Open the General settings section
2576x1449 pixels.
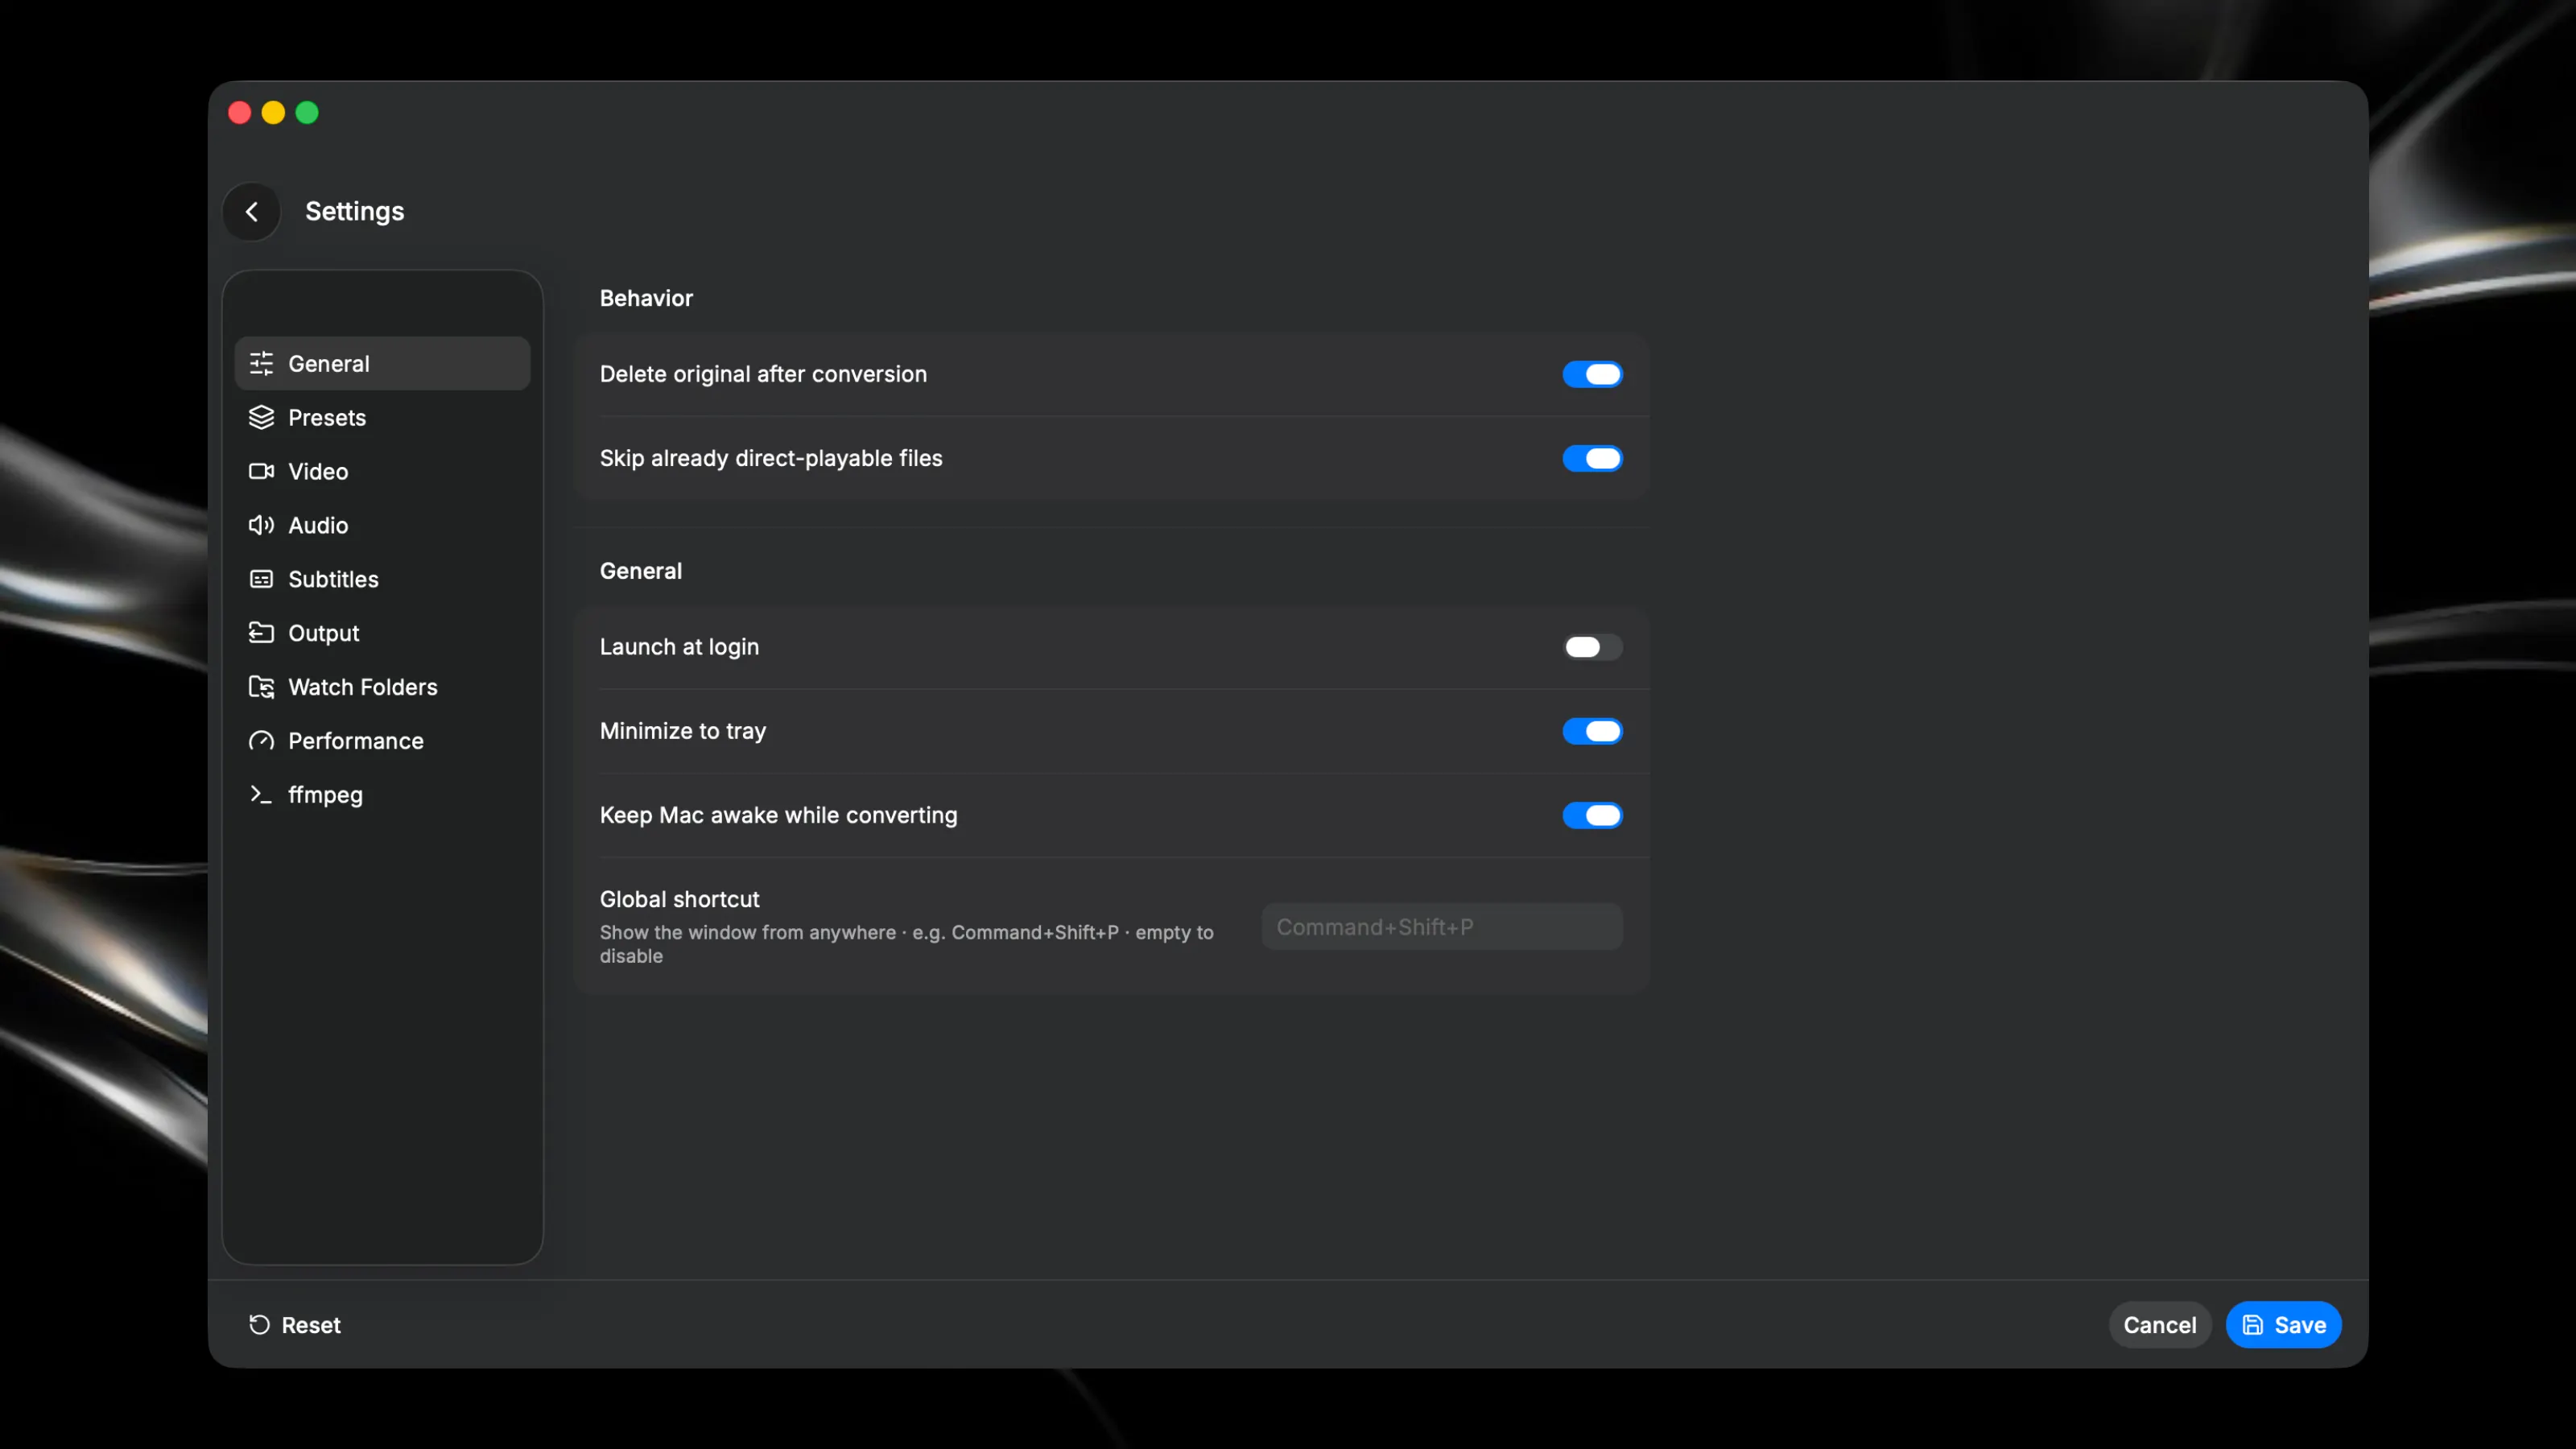pyautogui.click(x=382, y=363)
